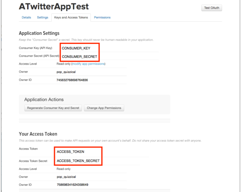Follow the modify app permissions link
This screenshot has width=241, height=192.
[88, 64]
